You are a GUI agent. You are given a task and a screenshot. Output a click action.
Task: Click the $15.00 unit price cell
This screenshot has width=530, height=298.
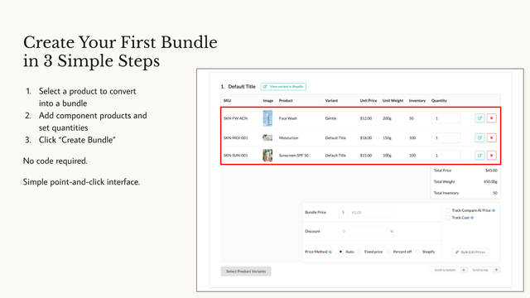click(x=366, y=156)
